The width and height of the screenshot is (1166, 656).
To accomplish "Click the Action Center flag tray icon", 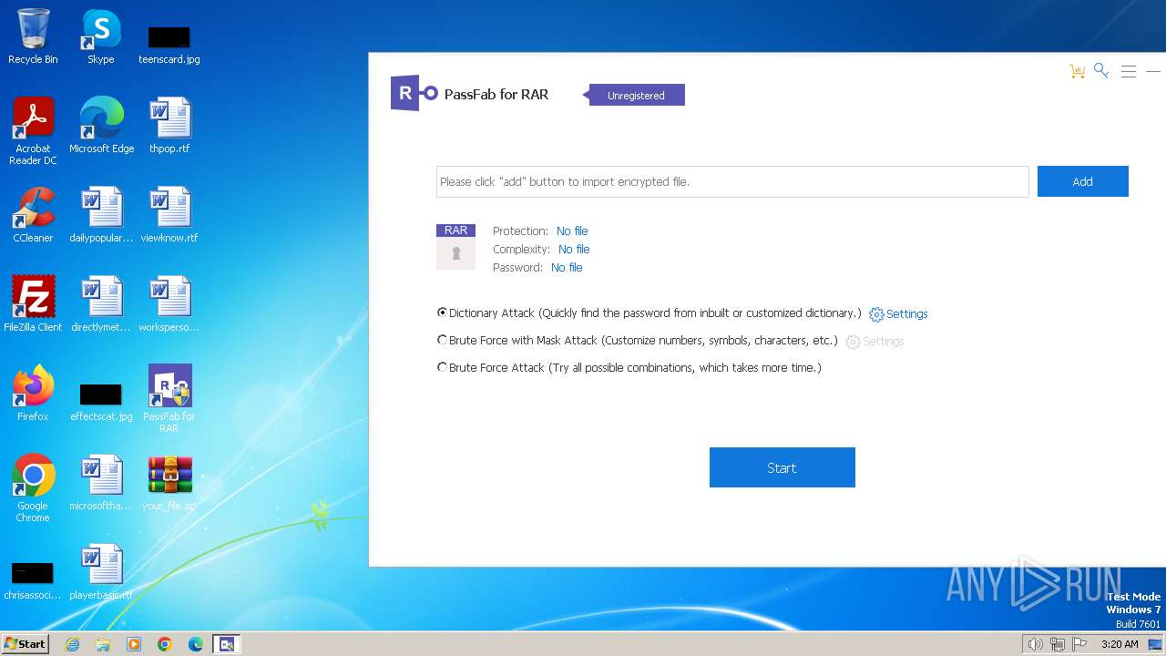I will 1080,644.
